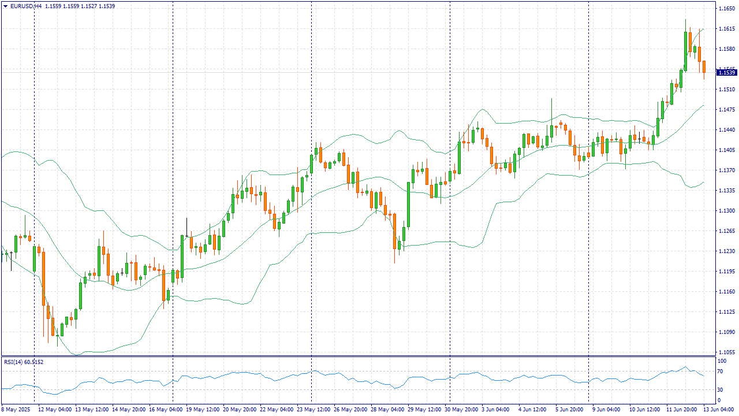This screenshot has width=739, height=416.
Task: Click the 8 May 2025 date label
Action: point(16,409)
